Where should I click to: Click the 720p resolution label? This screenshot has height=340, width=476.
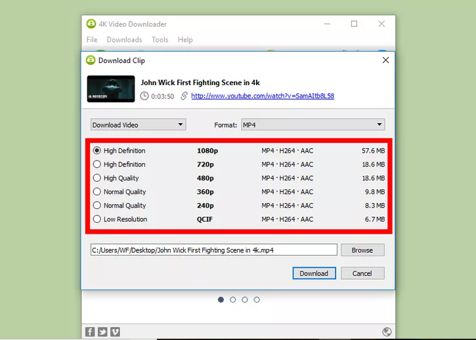pyautogui.click(x=206, y=164)
